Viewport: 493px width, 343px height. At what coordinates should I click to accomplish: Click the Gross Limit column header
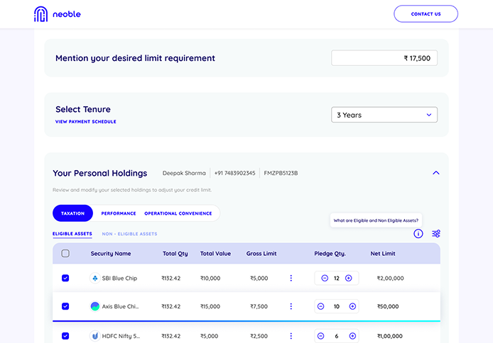click(261, 253)
